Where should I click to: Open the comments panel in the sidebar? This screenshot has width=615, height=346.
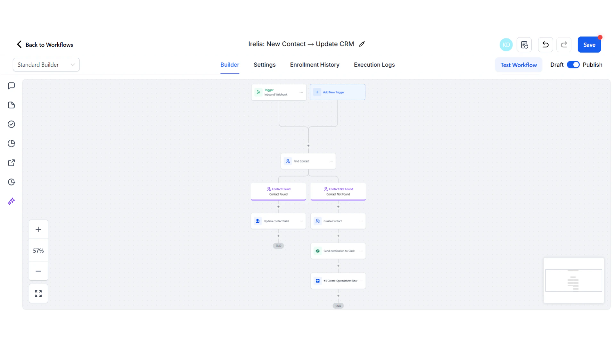click(11, 86)
